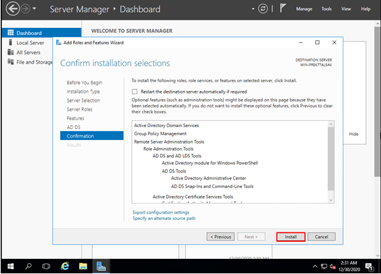Click the Local Server icon
Viewport: 381px width, 274px height.
pos(10,42)
